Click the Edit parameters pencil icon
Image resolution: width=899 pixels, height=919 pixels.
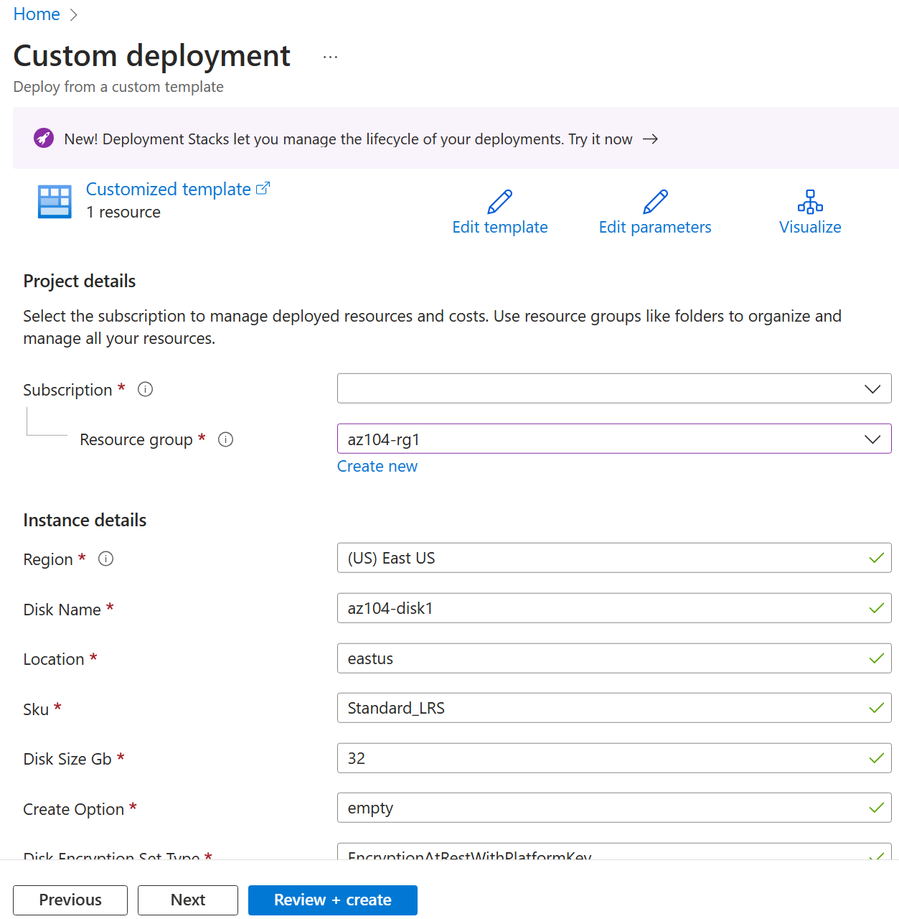coord(655,202)
